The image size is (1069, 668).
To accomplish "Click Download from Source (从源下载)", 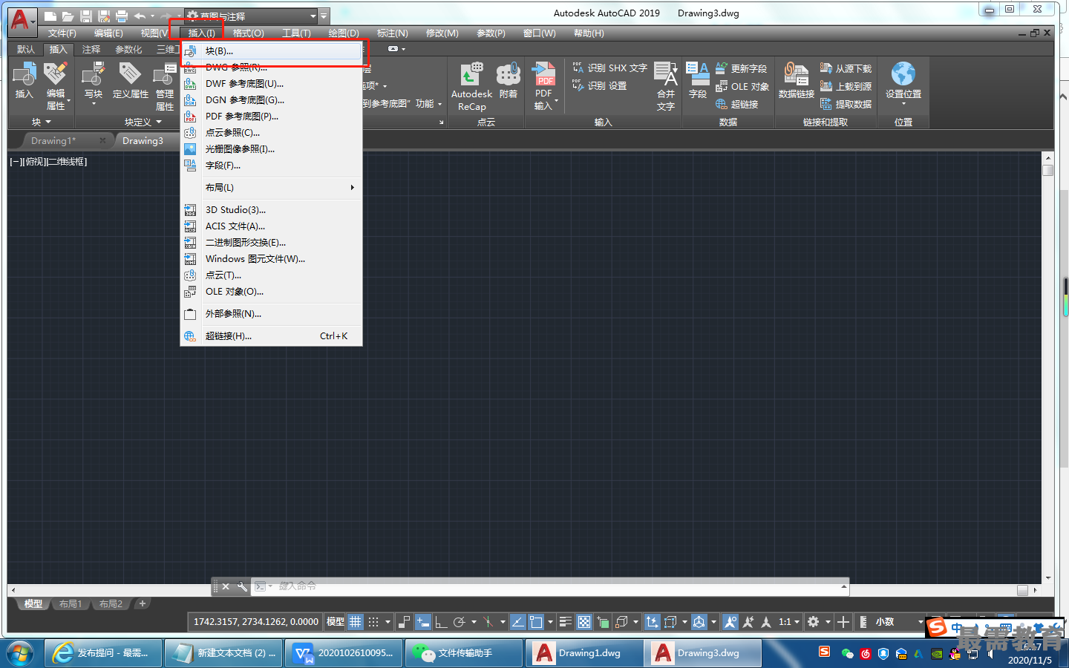I will (x=846, y=68).
